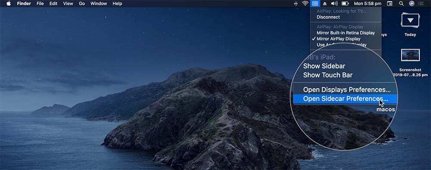Click the Wi-Fi status icon
The image size is (431, 170).
(305, 3)
